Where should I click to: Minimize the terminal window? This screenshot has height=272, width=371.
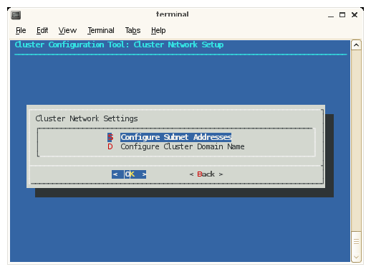pyautogui.click(x=331, y=15)
